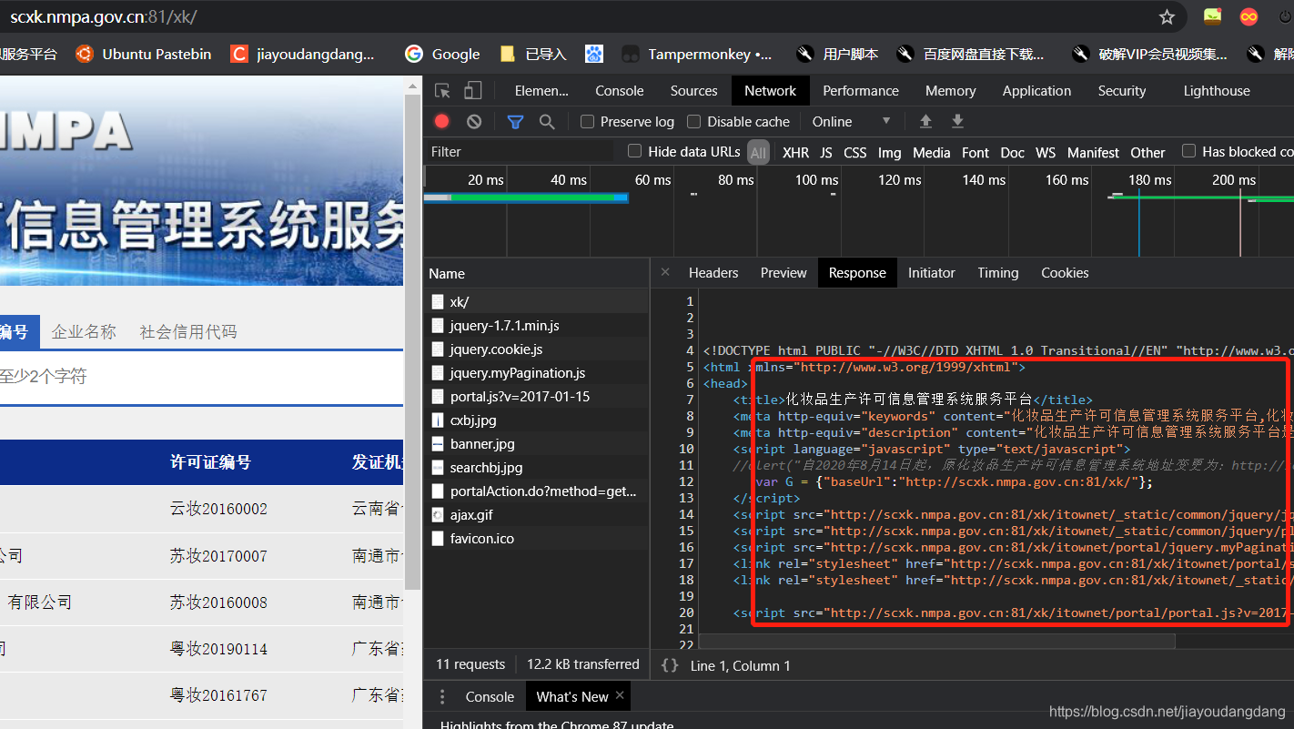Select the portalAction.do request

[x=537, y=491]
